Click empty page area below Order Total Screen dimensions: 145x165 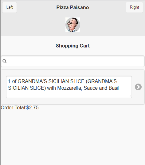point(73,137)
